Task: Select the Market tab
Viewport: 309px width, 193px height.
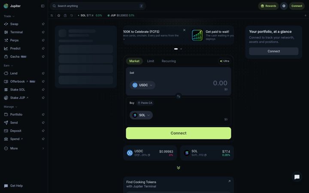Action: point(134,61)
